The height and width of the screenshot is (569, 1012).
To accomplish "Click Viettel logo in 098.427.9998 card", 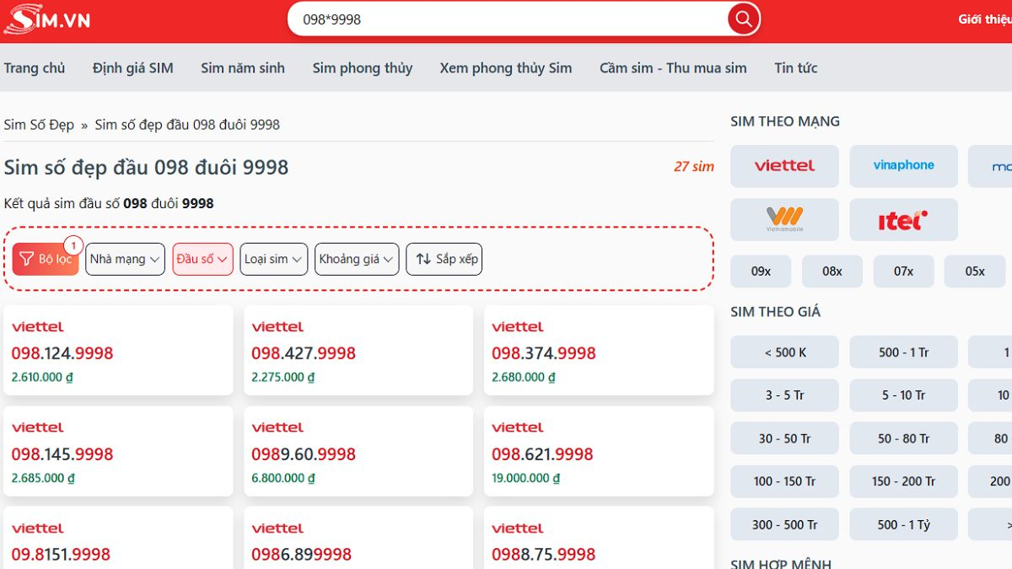I will tap(277, 327).
